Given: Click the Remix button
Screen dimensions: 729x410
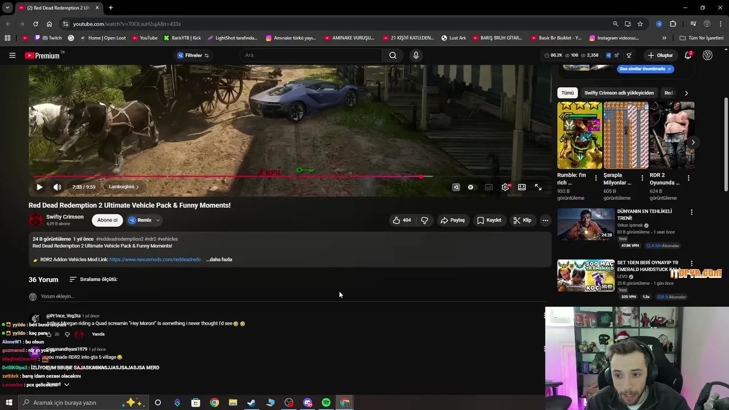Looking at the screenshot, I should tap(140, 220).
